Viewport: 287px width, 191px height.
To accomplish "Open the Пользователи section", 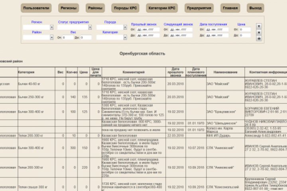I will pos(36,8).
